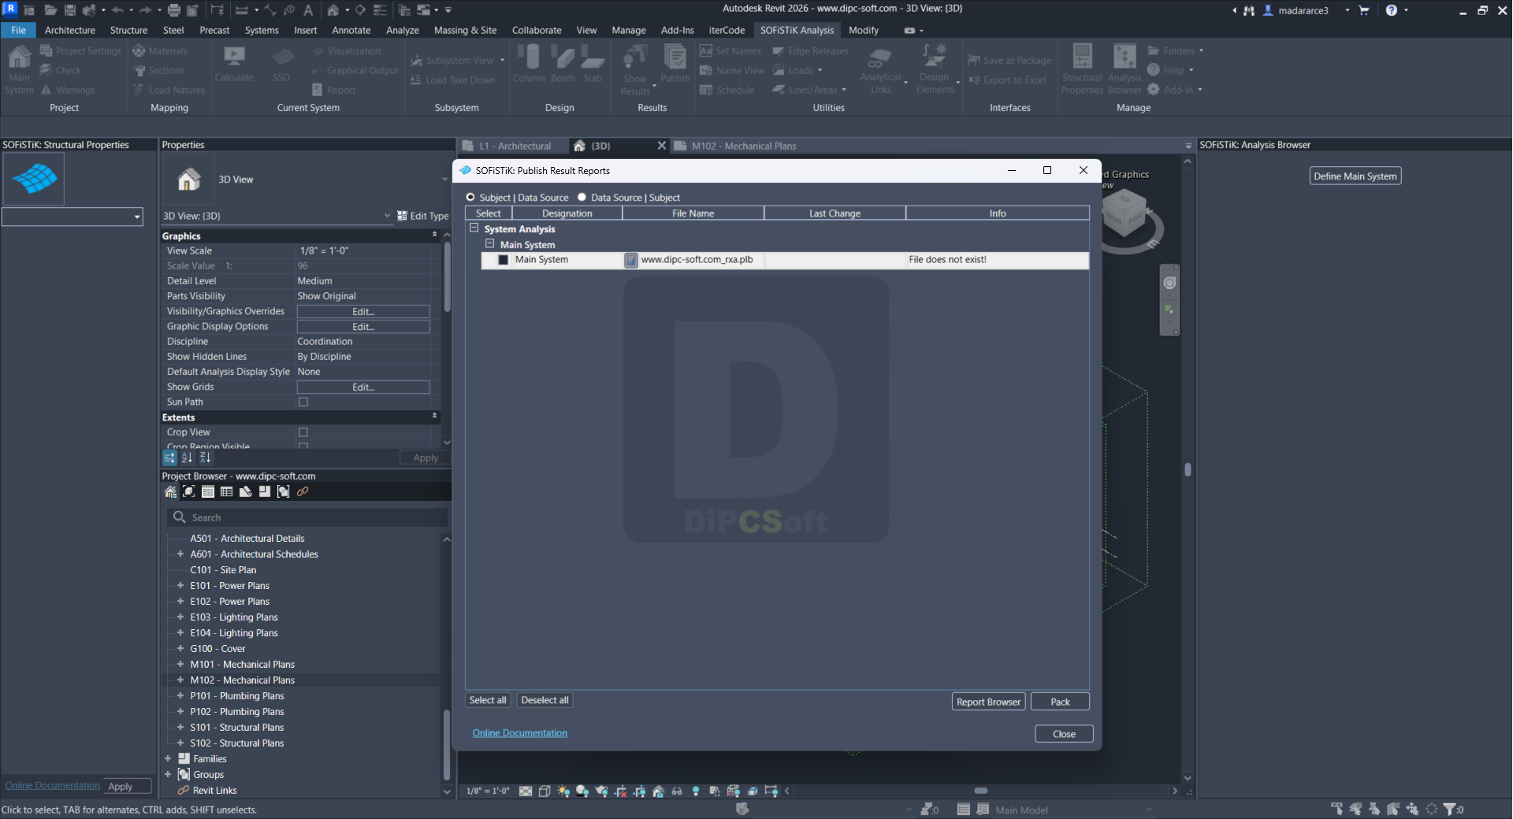Open the Architecture ribbon tab
The height and width of the screenshot is (819, 1513).
coord(70,30)
